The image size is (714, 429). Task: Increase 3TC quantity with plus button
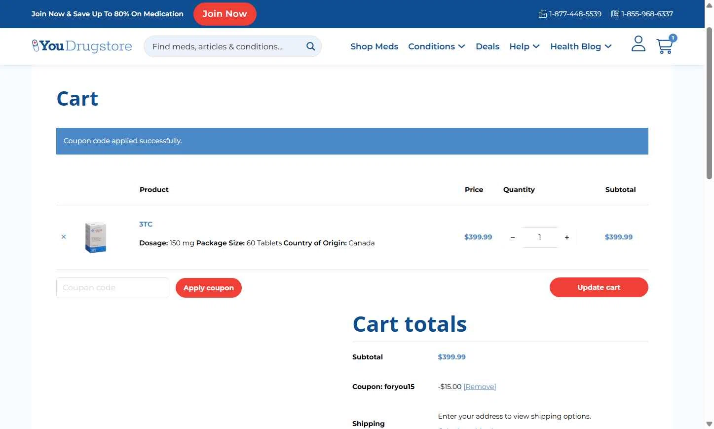coord(567,237)
